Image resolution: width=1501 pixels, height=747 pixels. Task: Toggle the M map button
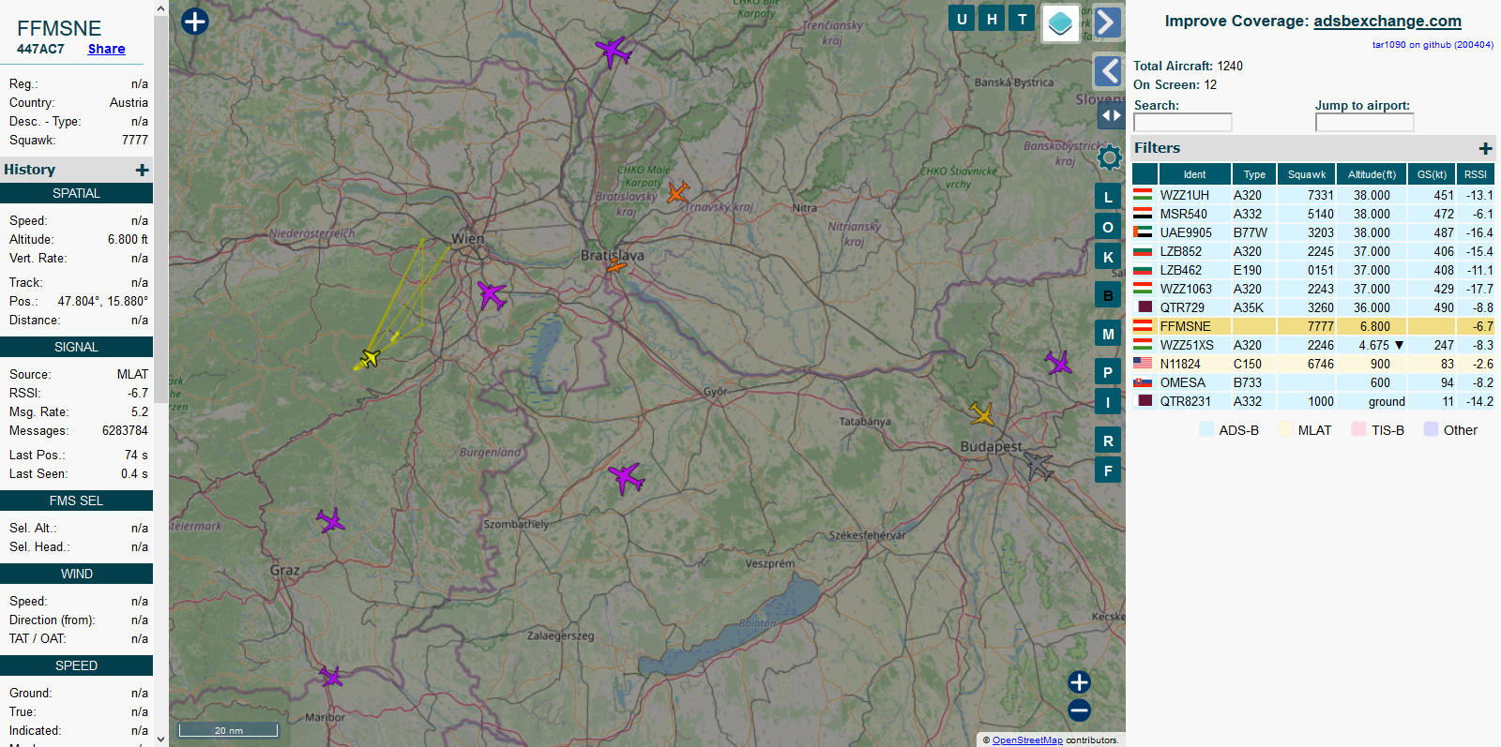coord(1108,334)
